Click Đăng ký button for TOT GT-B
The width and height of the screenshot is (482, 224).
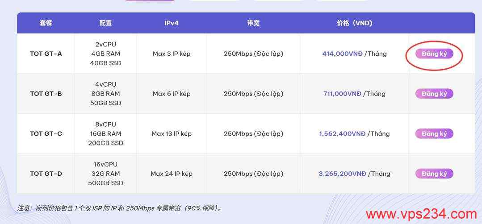(434, 94)
